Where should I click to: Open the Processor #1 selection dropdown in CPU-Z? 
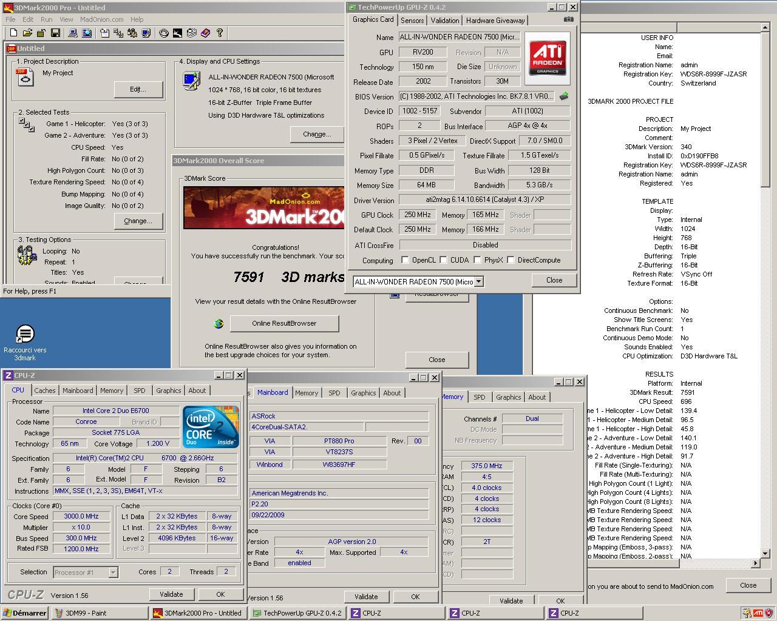coord(113,572)
